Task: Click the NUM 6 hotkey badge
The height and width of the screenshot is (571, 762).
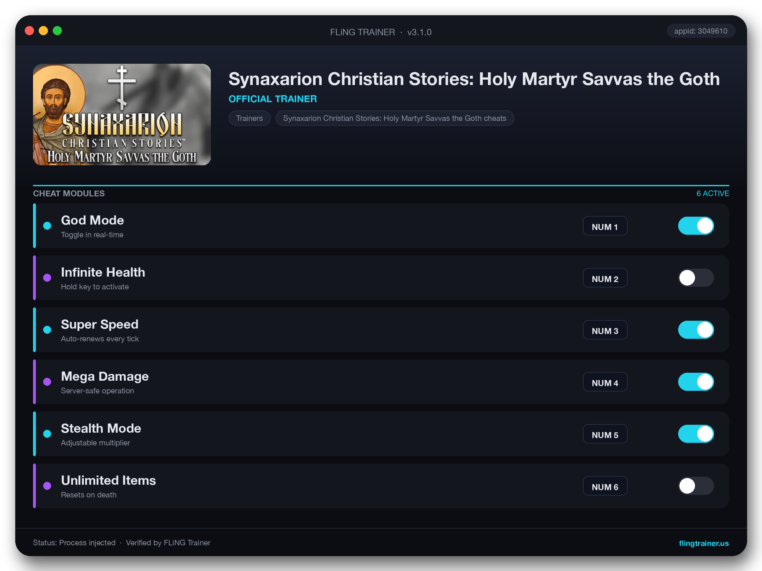Action: (605, 486)
